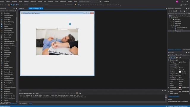190x107 pixels.
Task: Select the picture in the form designer
Action: click(57, 42)
